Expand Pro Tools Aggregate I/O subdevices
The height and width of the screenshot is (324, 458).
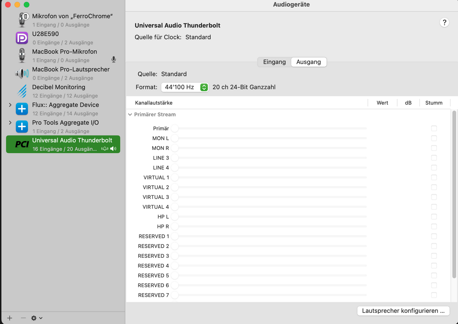click(10, 123)
